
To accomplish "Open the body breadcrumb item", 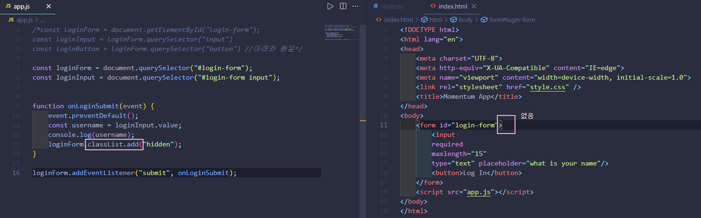I will pyautogui.click(x=461, y=20).
